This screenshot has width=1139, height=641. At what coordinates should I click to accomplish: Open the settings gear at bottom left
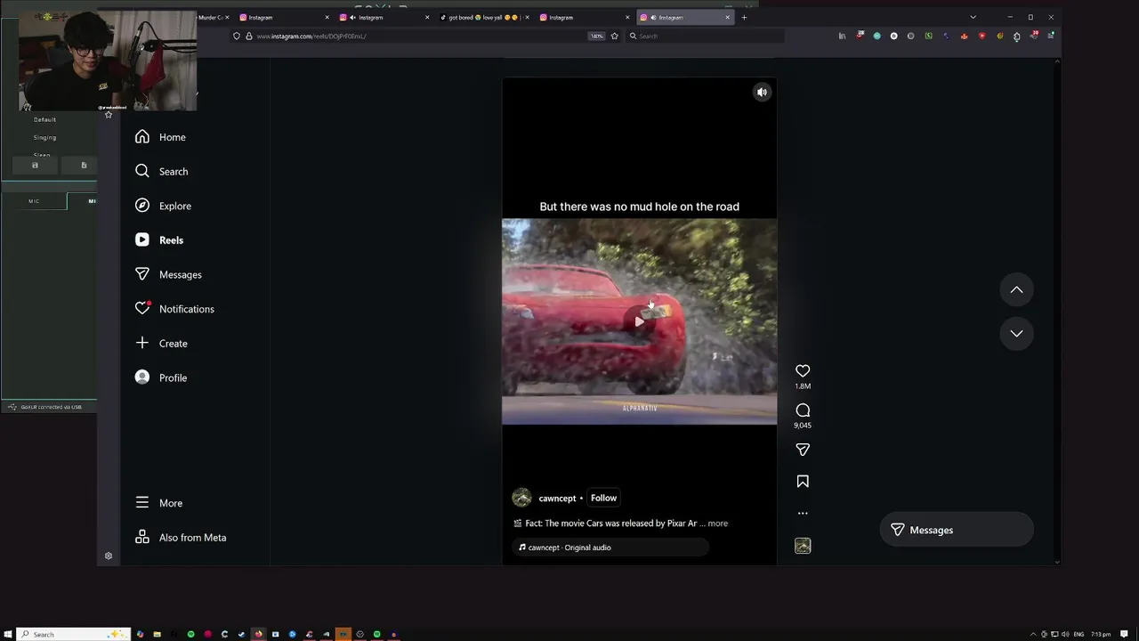(109, 556)
